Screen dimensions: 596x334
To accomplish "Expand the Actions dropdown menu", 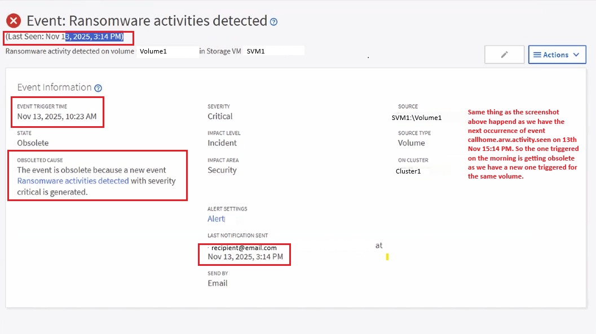I will point(557,55).
